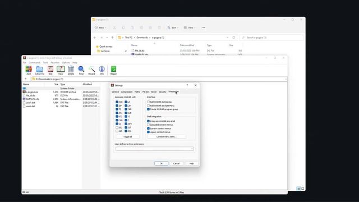Toggle Create WinRAR program group checkbox

148,109
